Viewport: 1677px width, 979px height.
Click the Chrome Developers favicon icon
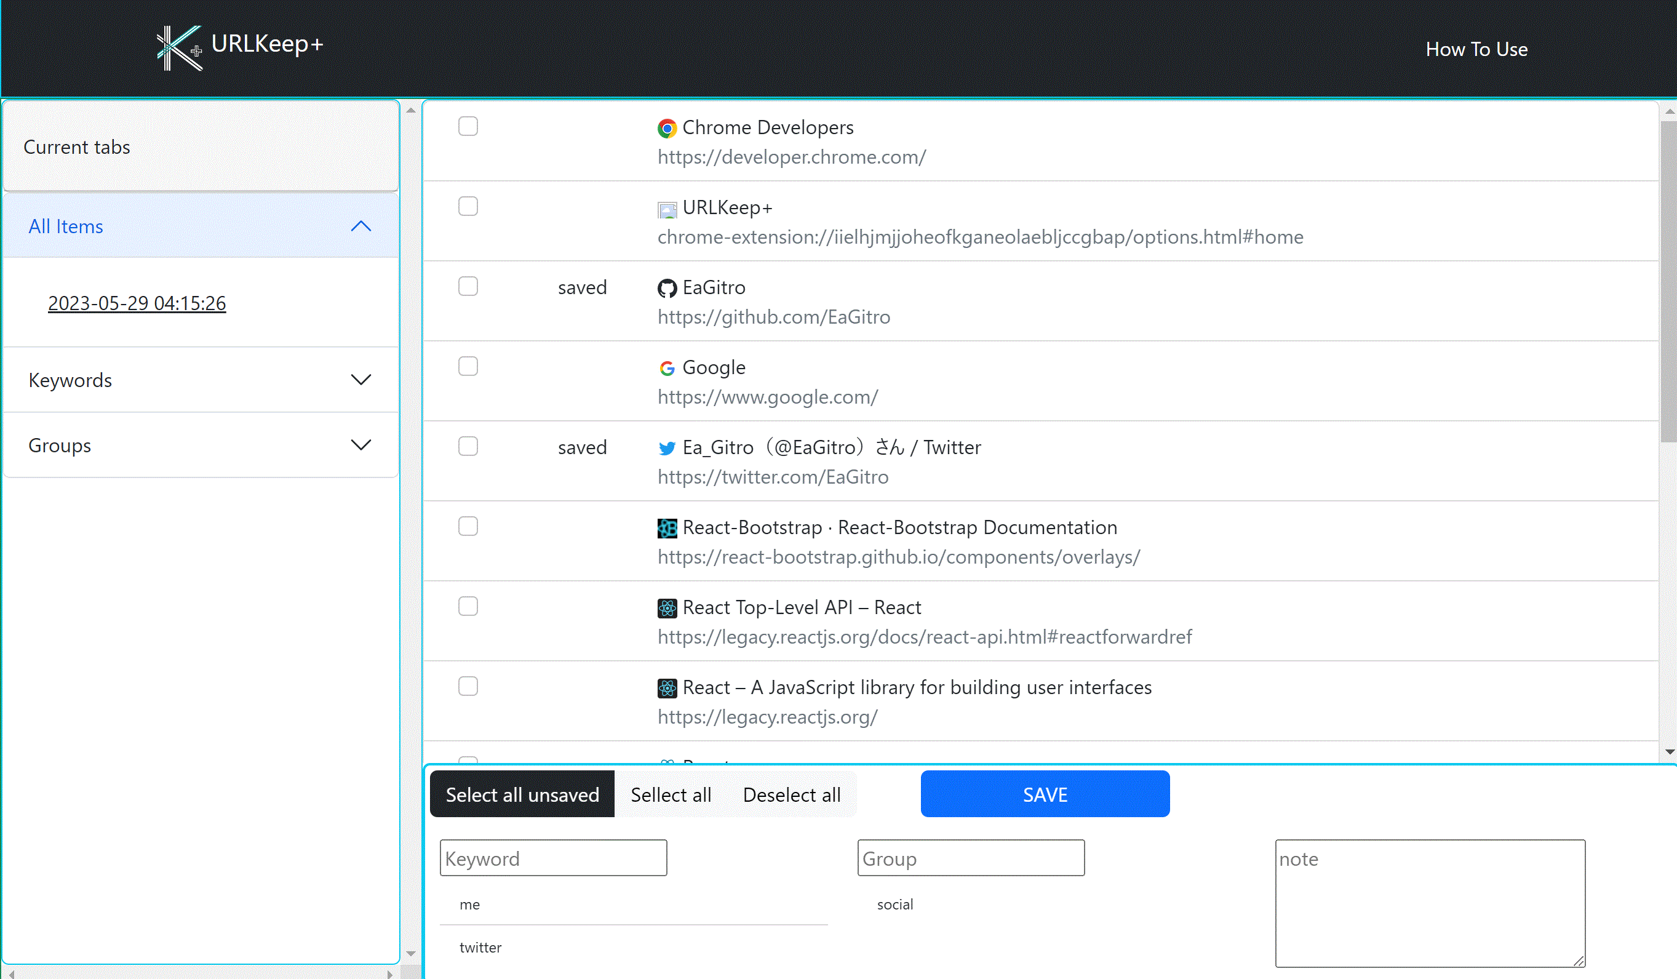[x=667, y=128]
